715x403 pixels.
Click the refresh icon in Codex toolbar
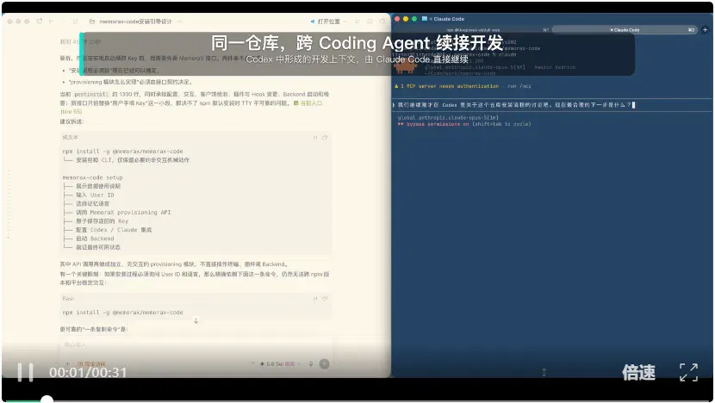40,22
